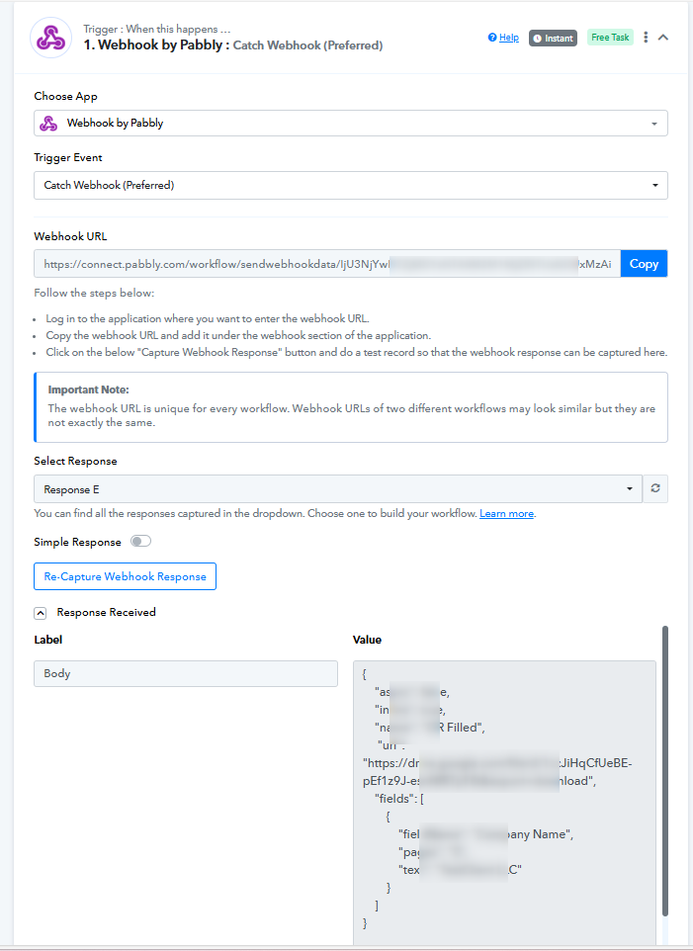This screenshot has height=951, width=693.
Task: Click the Instant clock badge
Action: pos(553,39)
